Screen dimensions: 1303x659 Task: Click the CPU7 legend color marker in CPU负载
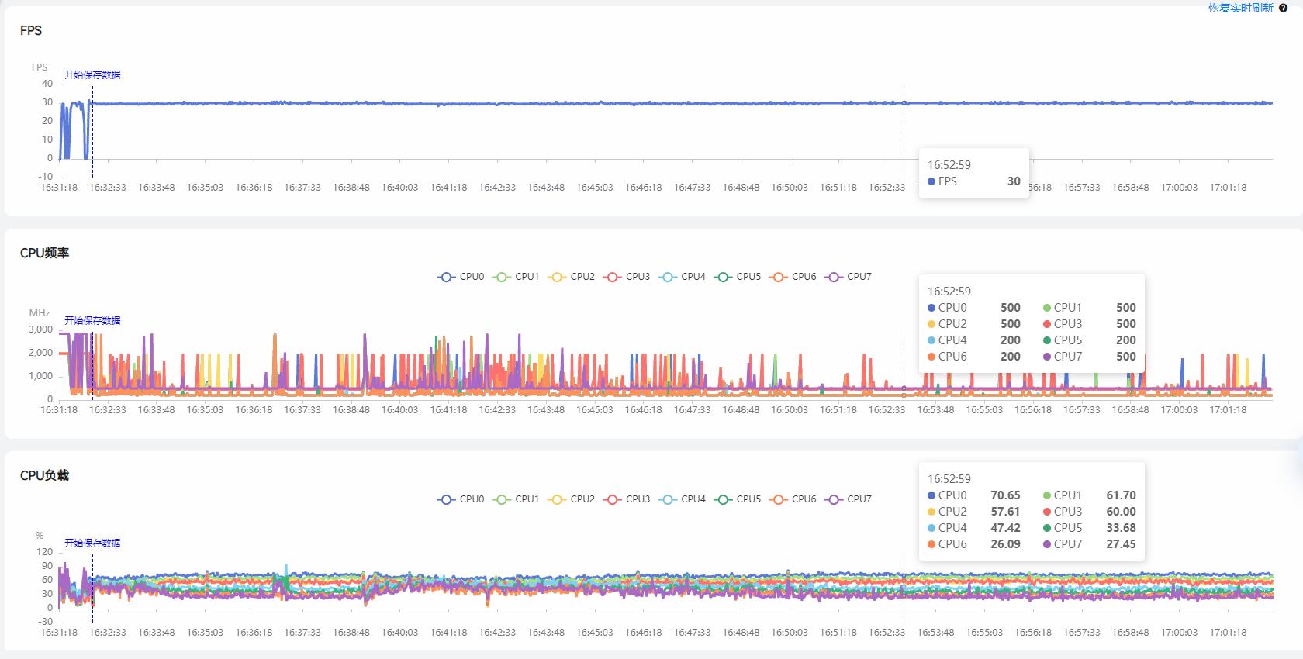[x=834, y=499]
